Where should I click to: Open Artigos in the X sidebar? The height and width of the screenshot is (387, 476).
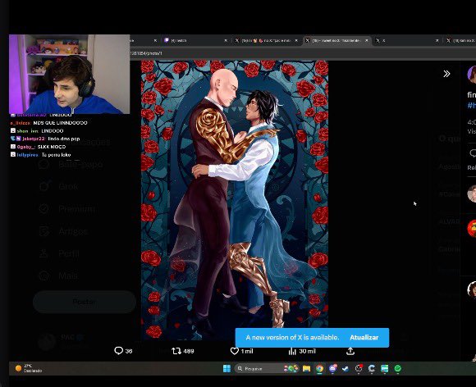click(73, 231)
